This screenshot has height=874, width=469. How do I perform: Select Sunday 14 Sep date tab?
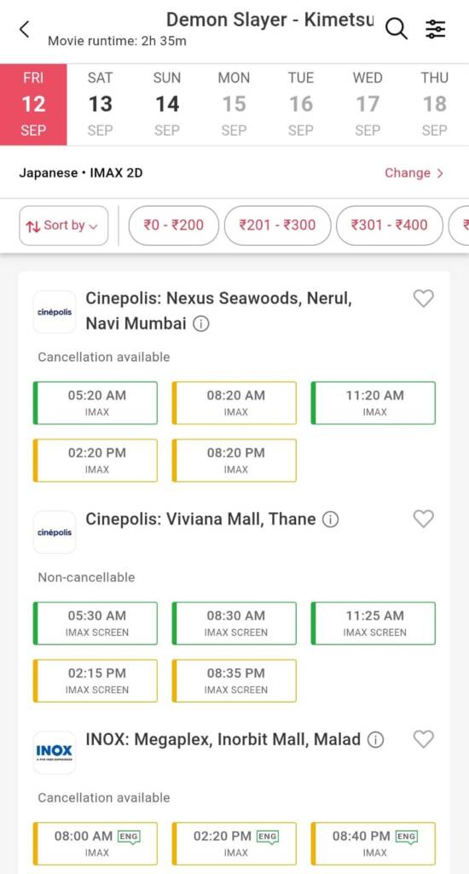[x=167, y=104]
